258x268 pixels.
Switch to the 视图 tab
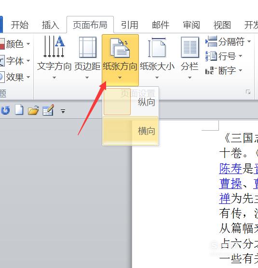pyautogui.click(x=222, y=25)
